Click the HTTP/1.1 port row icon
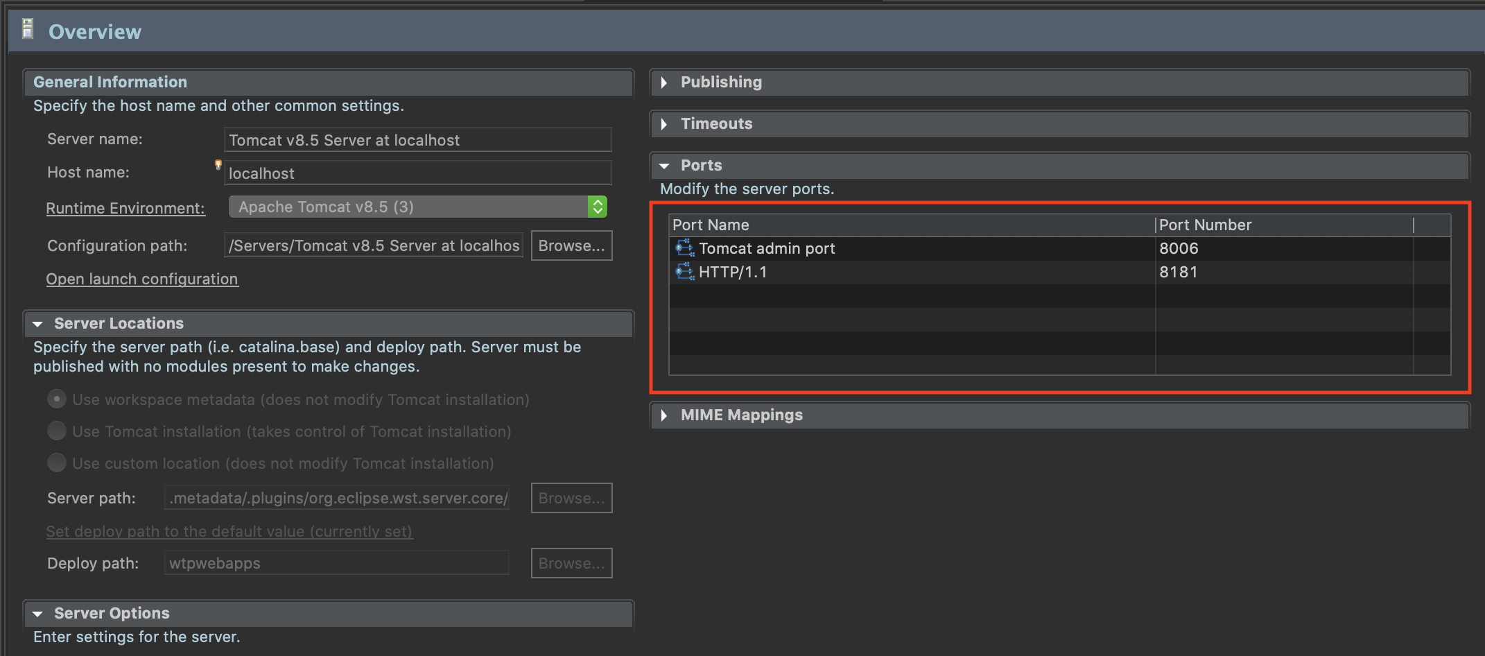Image resolution: width=1485 pixels, height=656 pixels. [685, 272]
